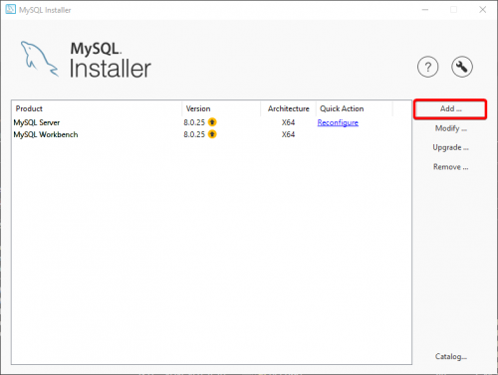This screenshot has width=498, height=375.
Task: Select the MySQL Server row
Action: tap(211, 122)
